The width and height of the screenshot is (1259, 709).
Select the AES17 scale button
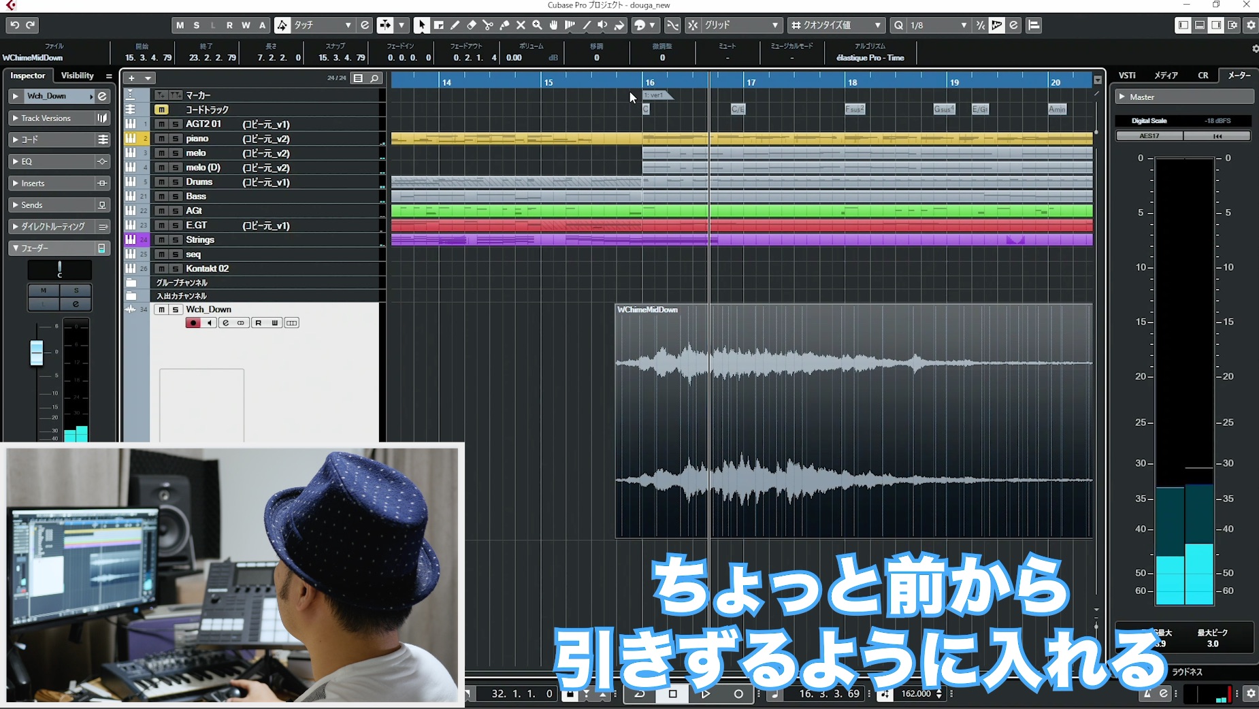coord(1149,136)
